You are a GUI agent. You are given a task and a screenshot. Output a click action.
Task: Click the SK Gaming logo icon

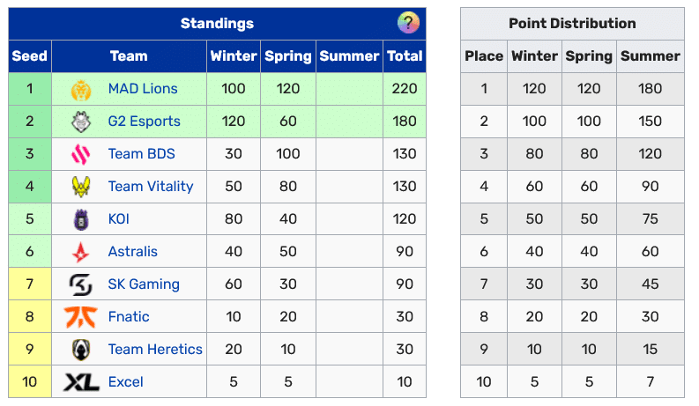click(x=81, y=284)
